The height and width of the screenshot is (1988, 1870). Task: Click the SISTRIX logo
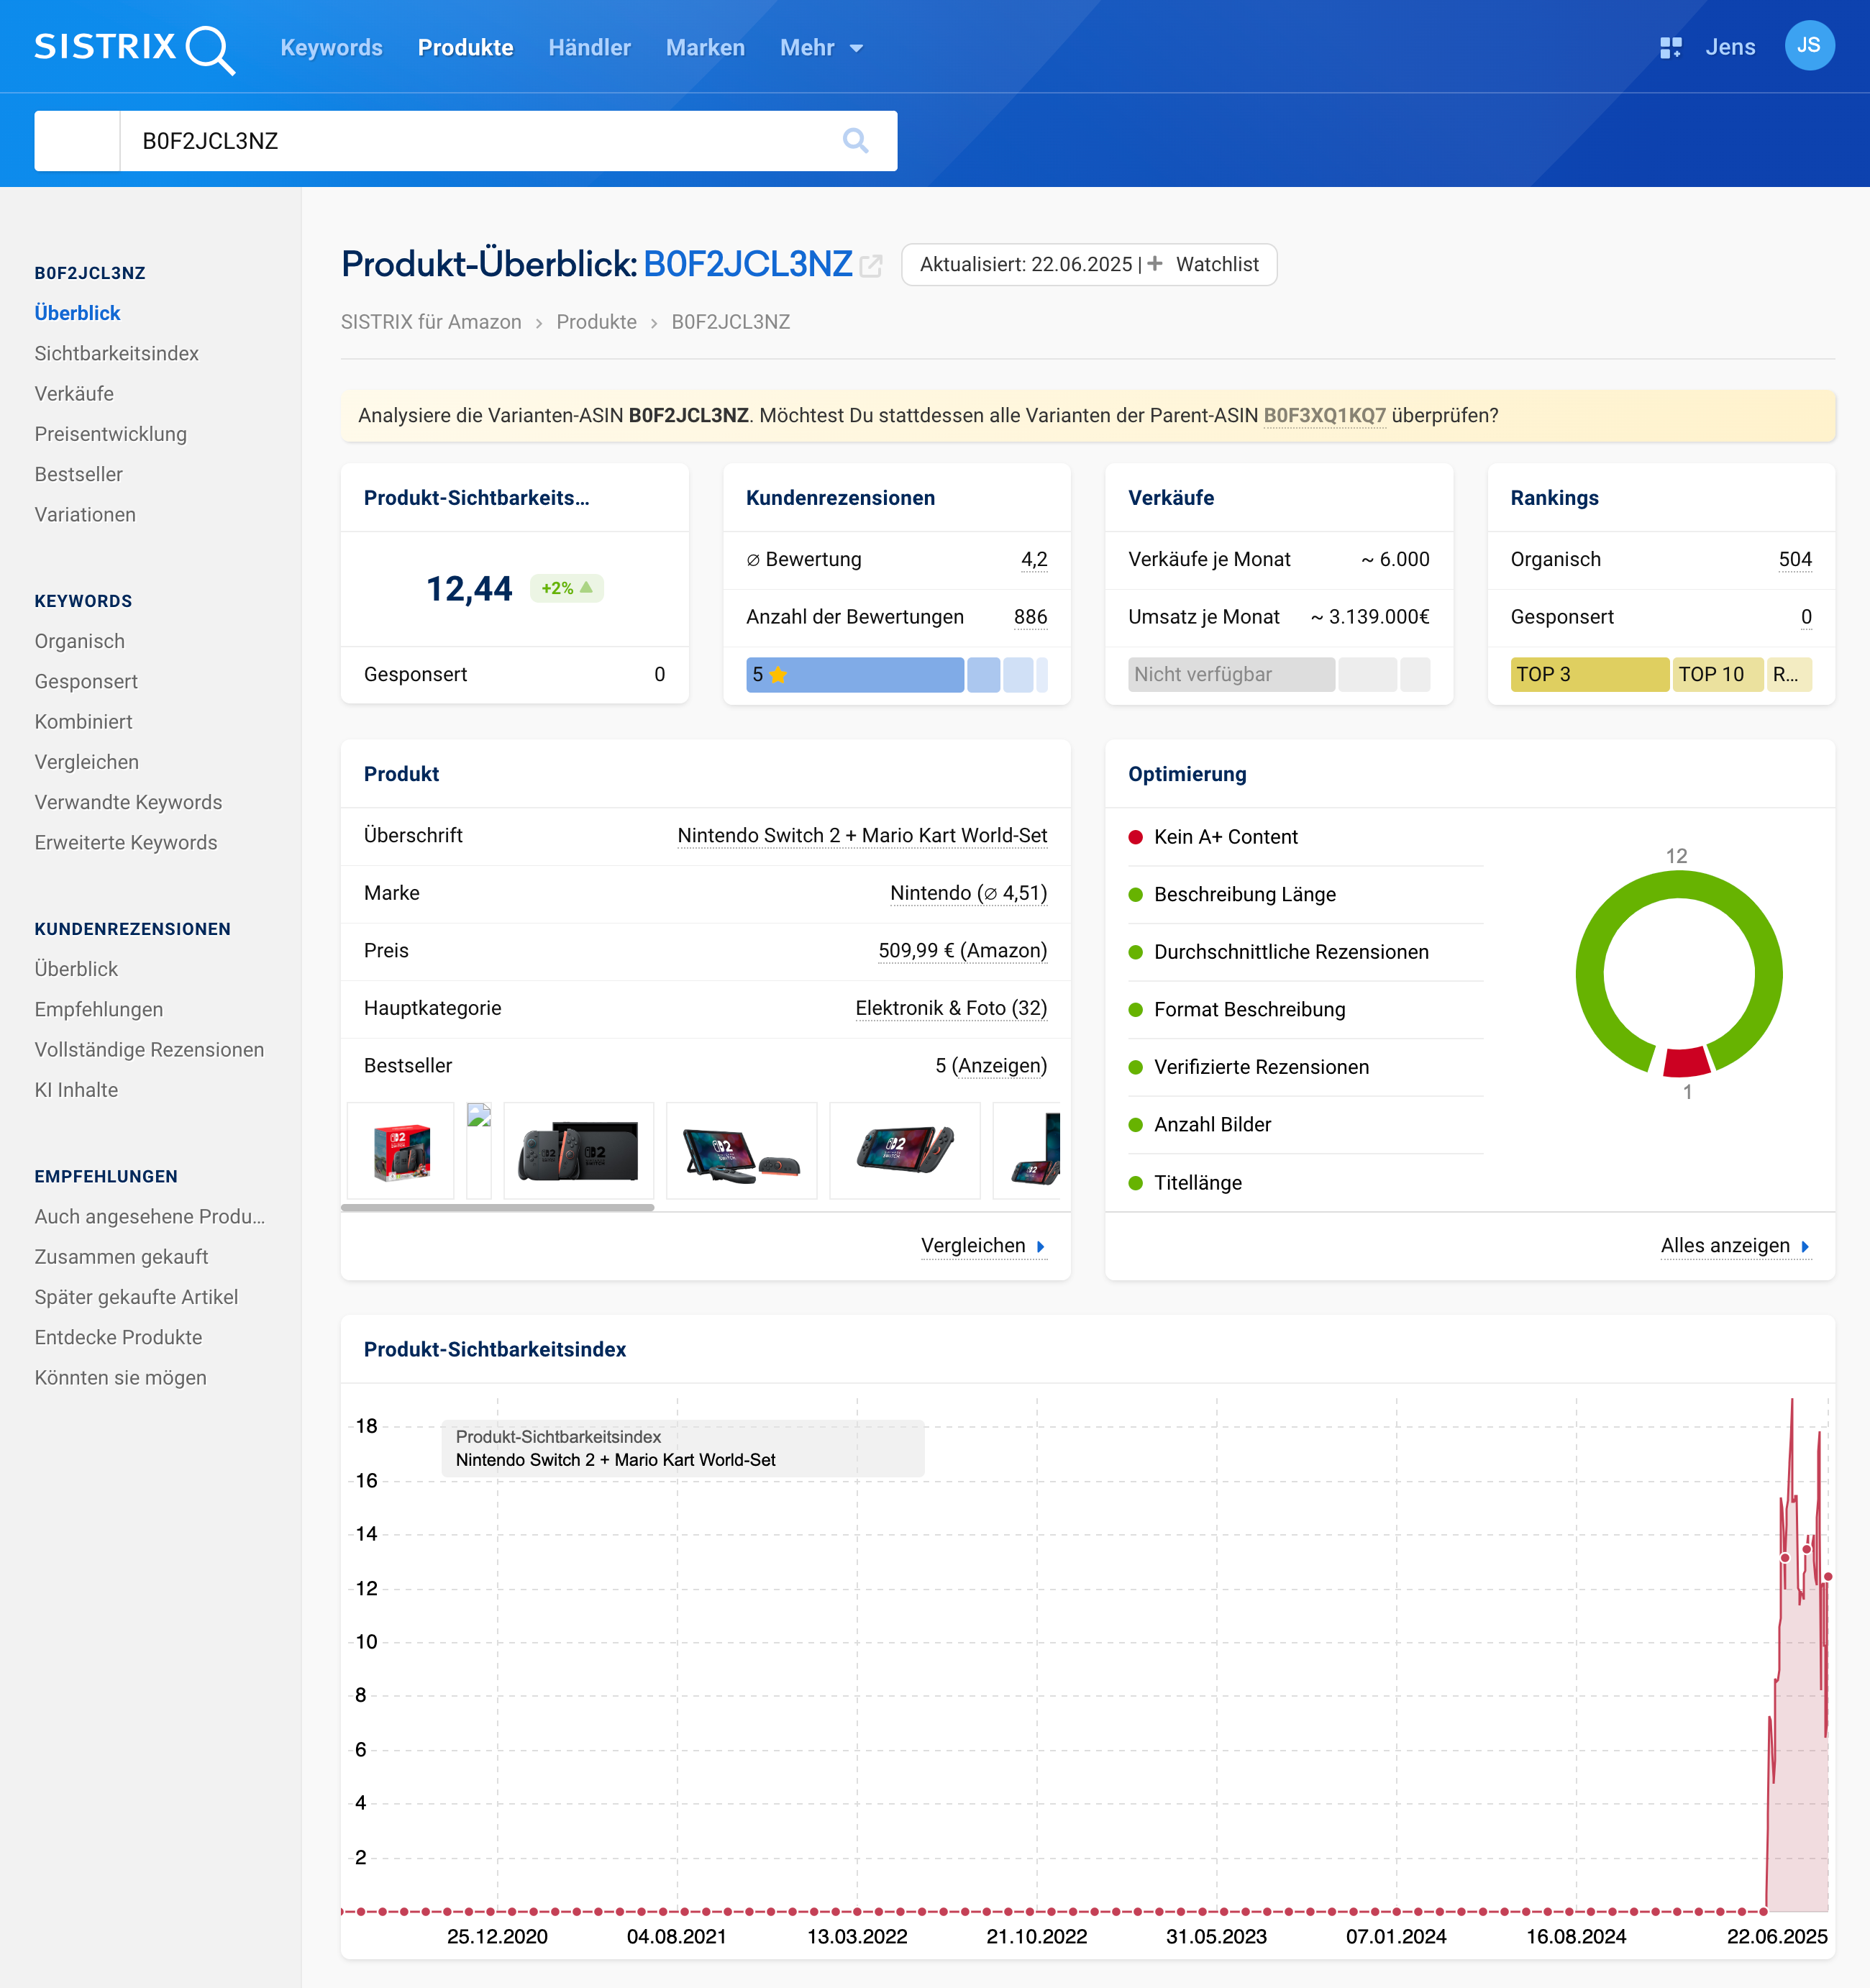click(x=134, y=48)
